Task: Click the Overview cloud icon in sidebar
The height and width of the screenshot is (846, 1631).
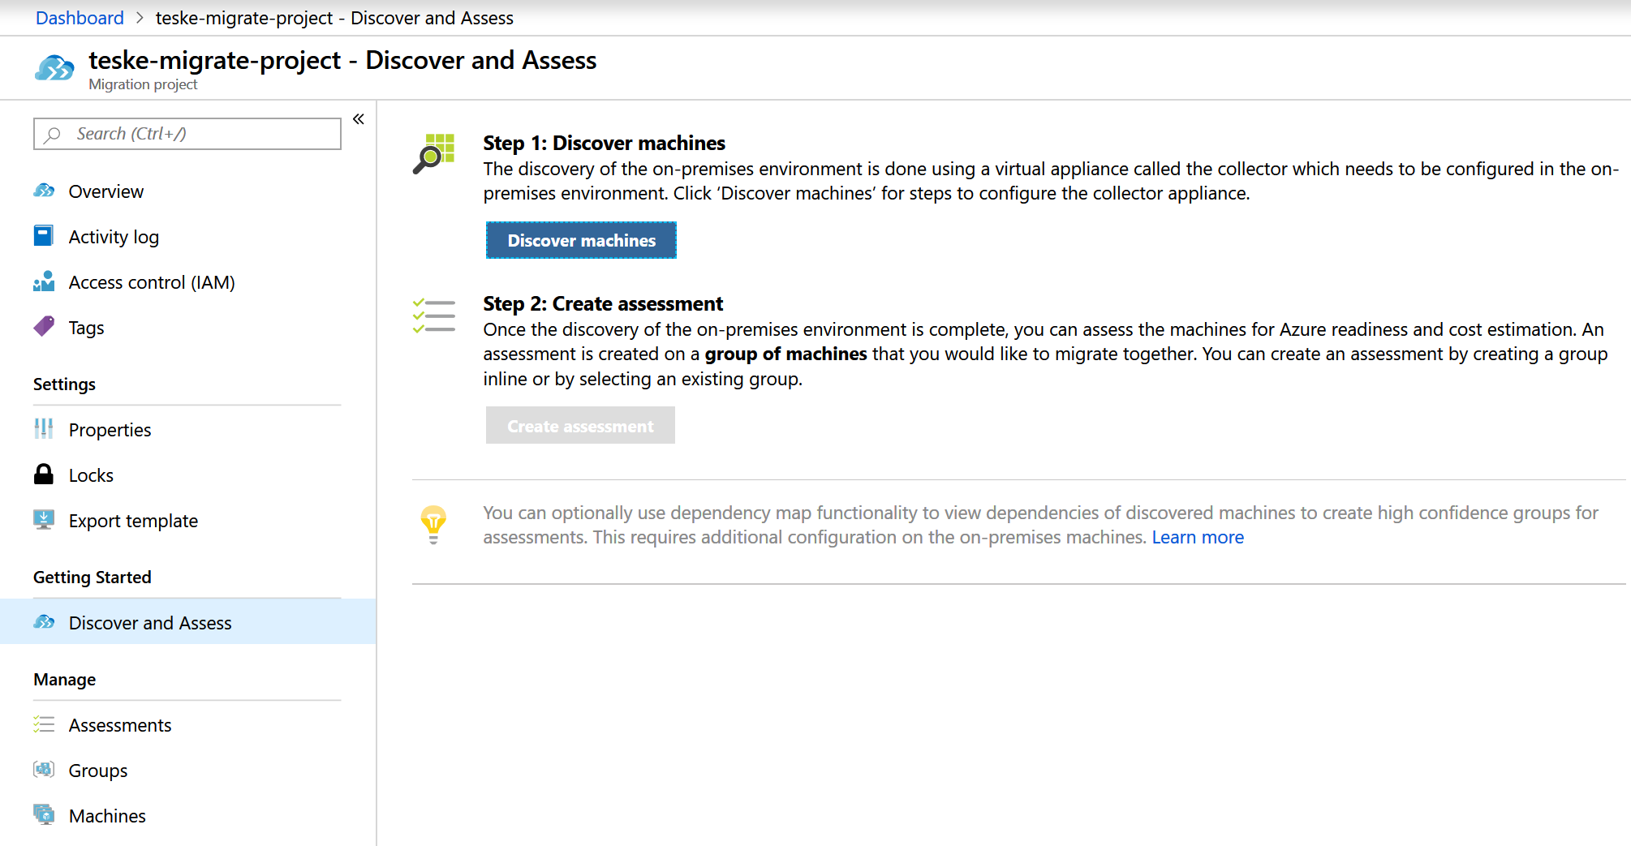Action: pos(44,191)
